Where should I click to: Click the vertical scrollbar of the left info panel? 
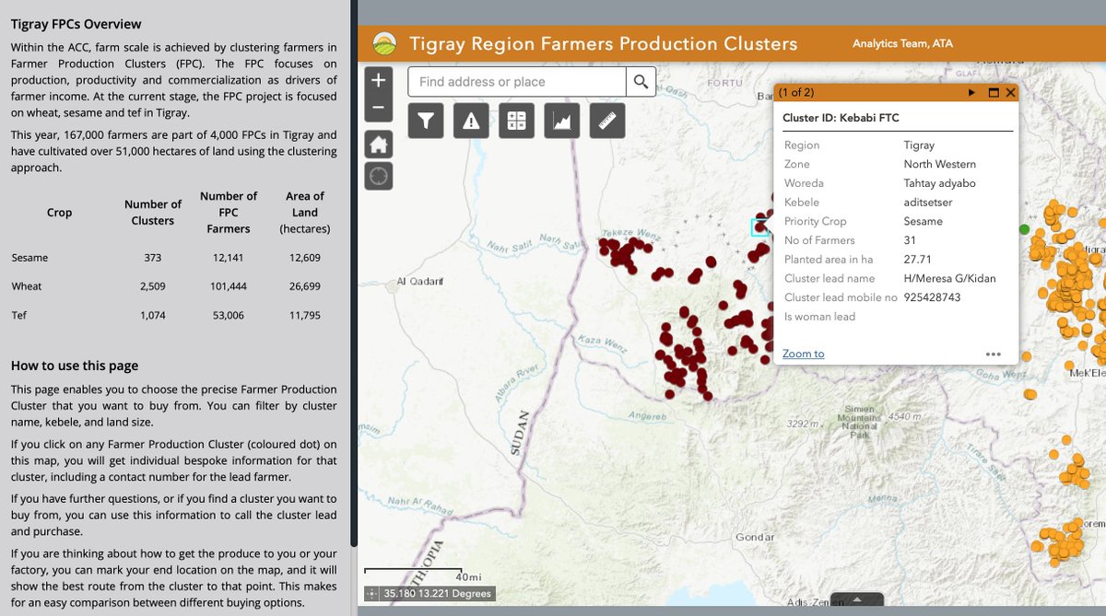coord(352,274)
